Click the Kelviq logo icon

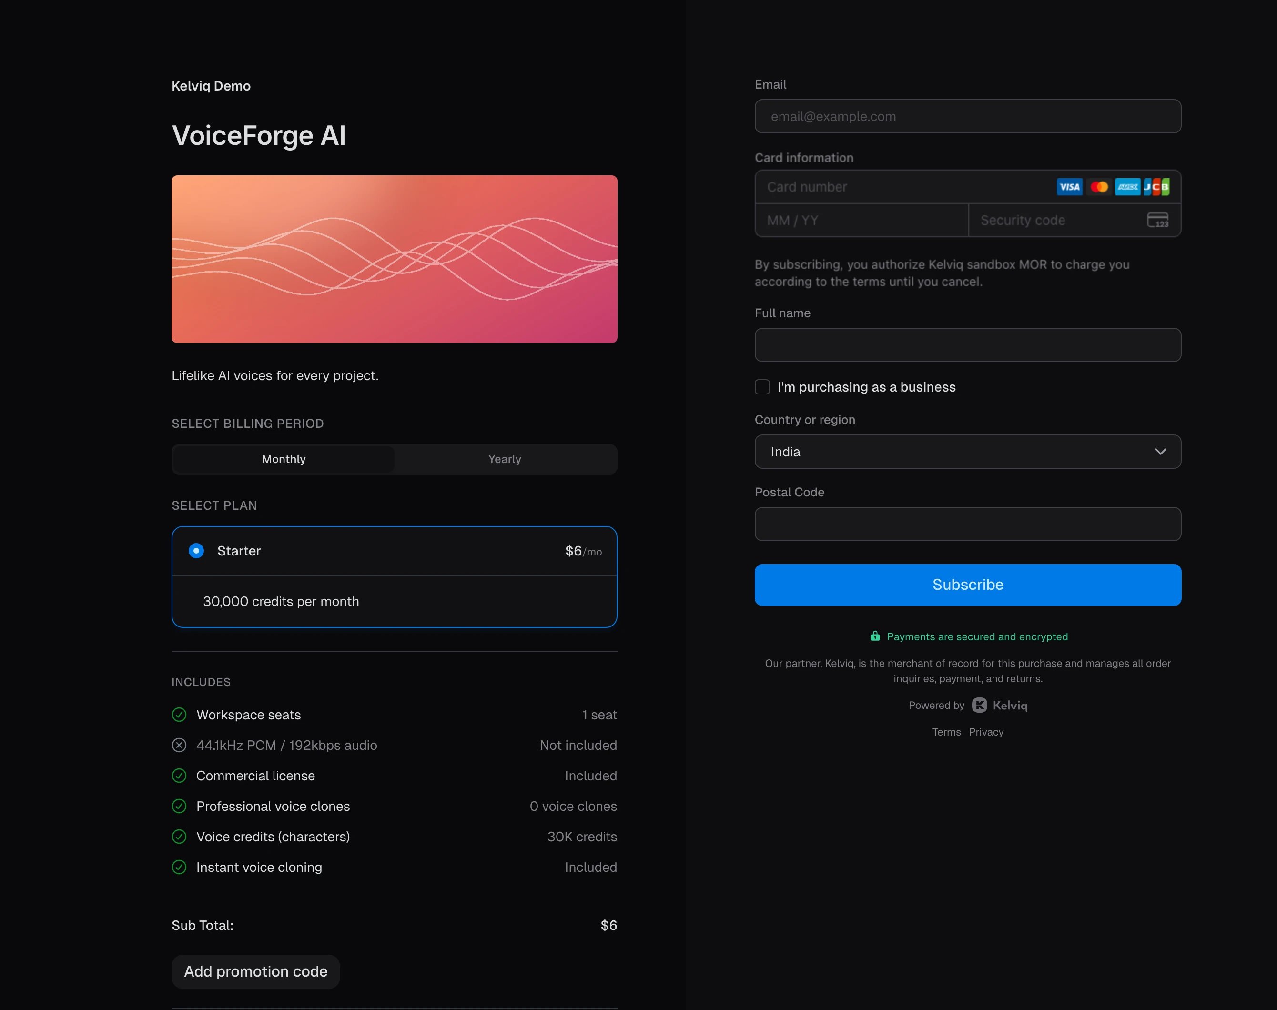point(980,705)
